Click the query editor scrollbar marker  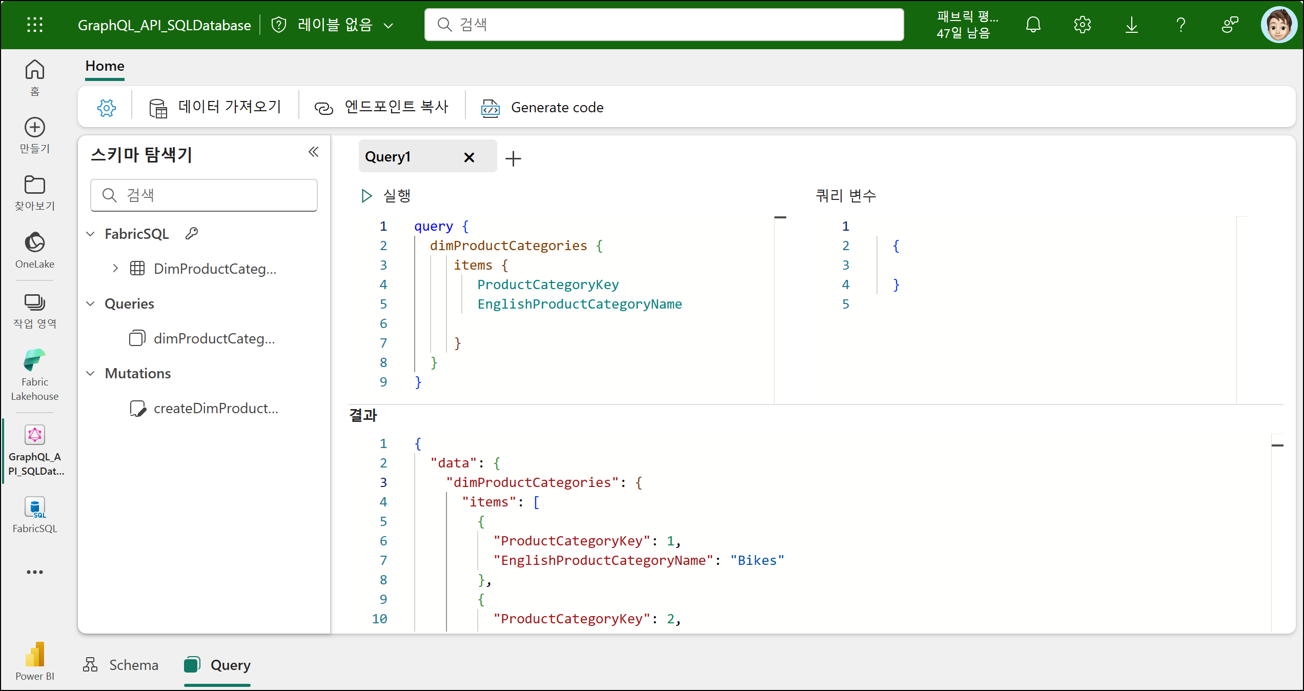click(x=780, y=218)
